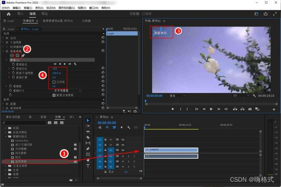Image resolution: width=281 pixels, height=187 pixels.
Task: Click the mask tracking options wrench
Action: (x=75, y=64)
